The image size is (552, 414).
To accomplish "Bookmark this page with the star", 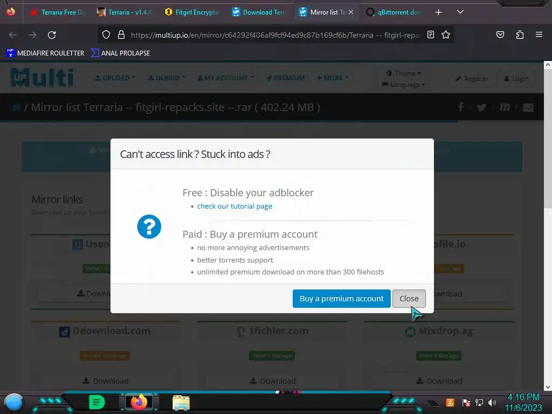I will pyautogui.click(x=446, y=34).
